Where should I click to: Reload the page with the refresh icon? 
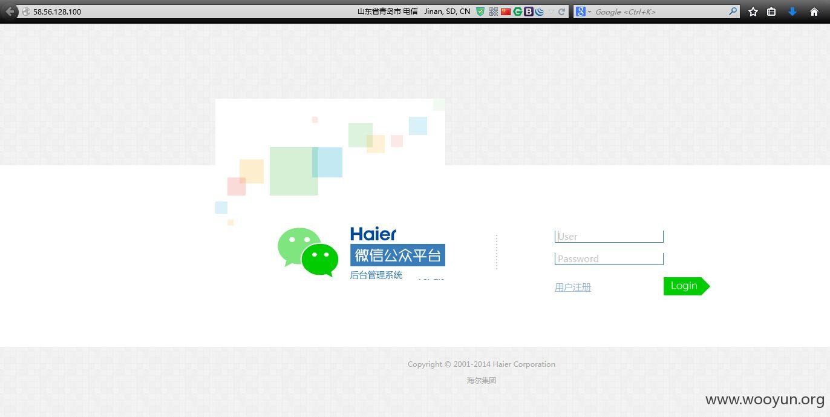(561, 11)
